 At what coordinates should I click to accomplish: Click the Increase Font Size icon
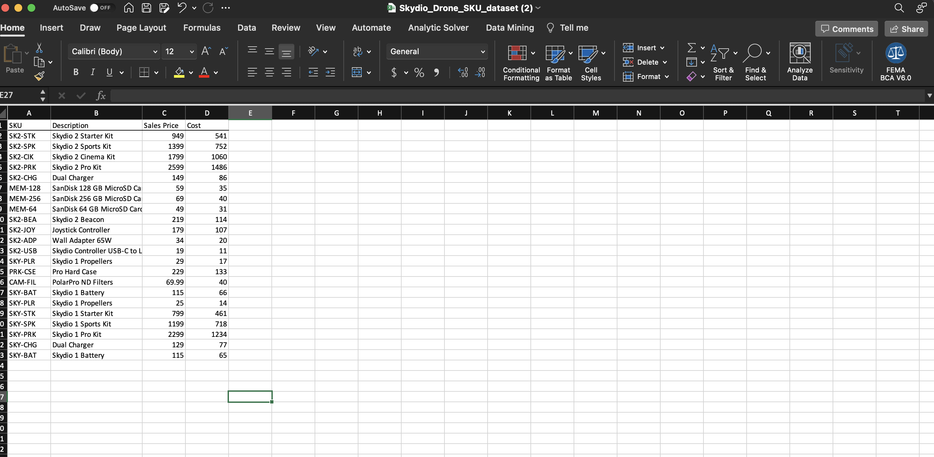206,51
